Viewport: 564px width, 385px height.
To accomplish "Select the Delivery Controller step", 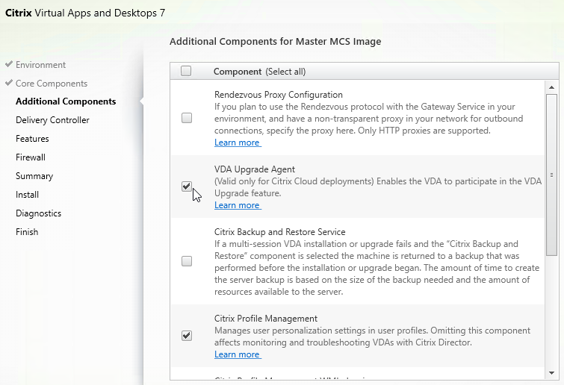I will [52, 120].
